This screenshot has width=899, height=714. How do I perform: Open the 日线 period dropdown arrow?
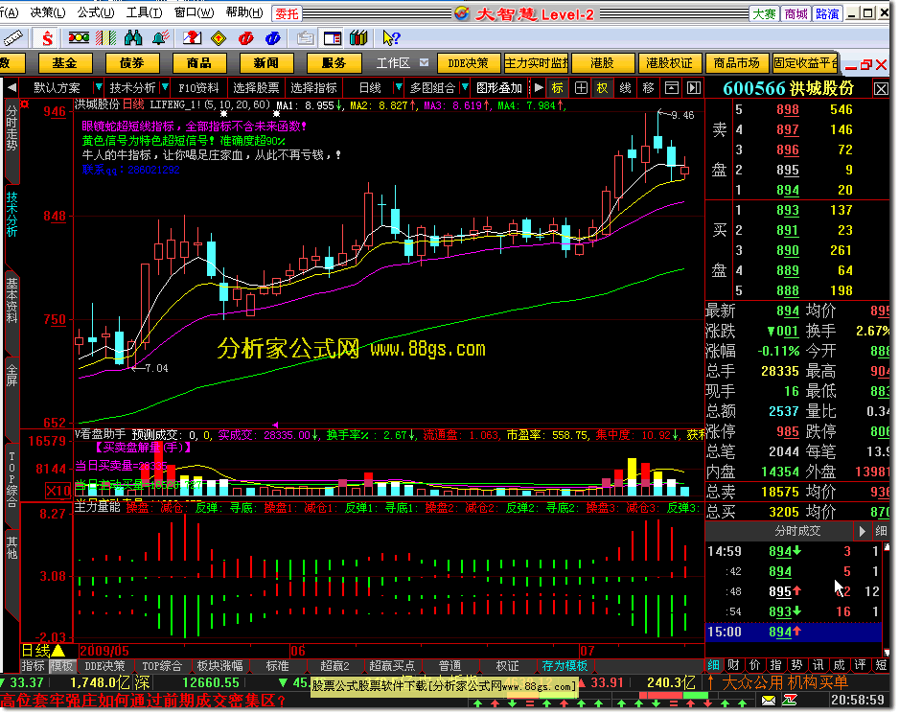[x=398, y=88]
